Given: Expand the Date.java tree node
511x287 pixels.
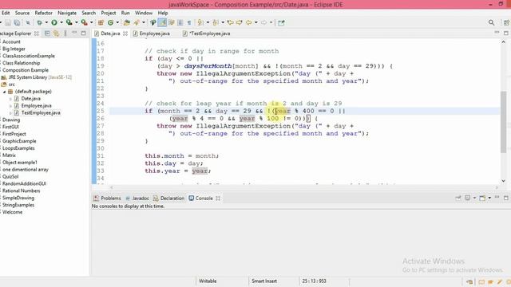Looking at the screenshot, I should tap(10, 99).
